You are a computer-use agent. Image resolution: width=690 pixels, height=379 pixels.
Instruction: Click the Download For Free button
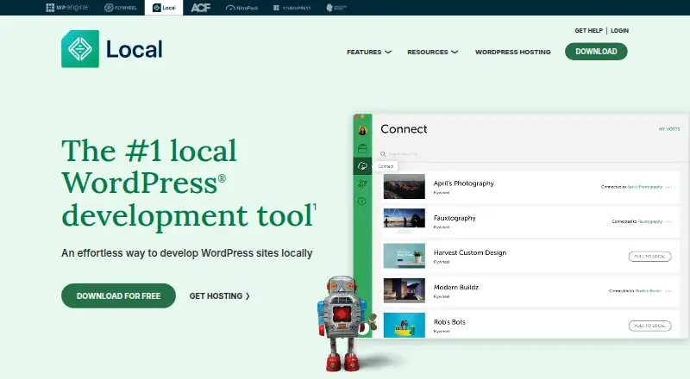[x=118, y=296]
